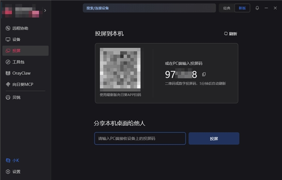Screen dimensions: 282x180
Task: Select the 工具包 menu entry
Action: (x=25, y=62)
